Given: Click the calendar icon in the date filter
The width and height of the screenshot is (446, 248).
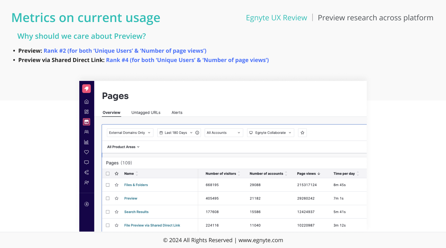Looking at the screenshot, I should point(161,133).
